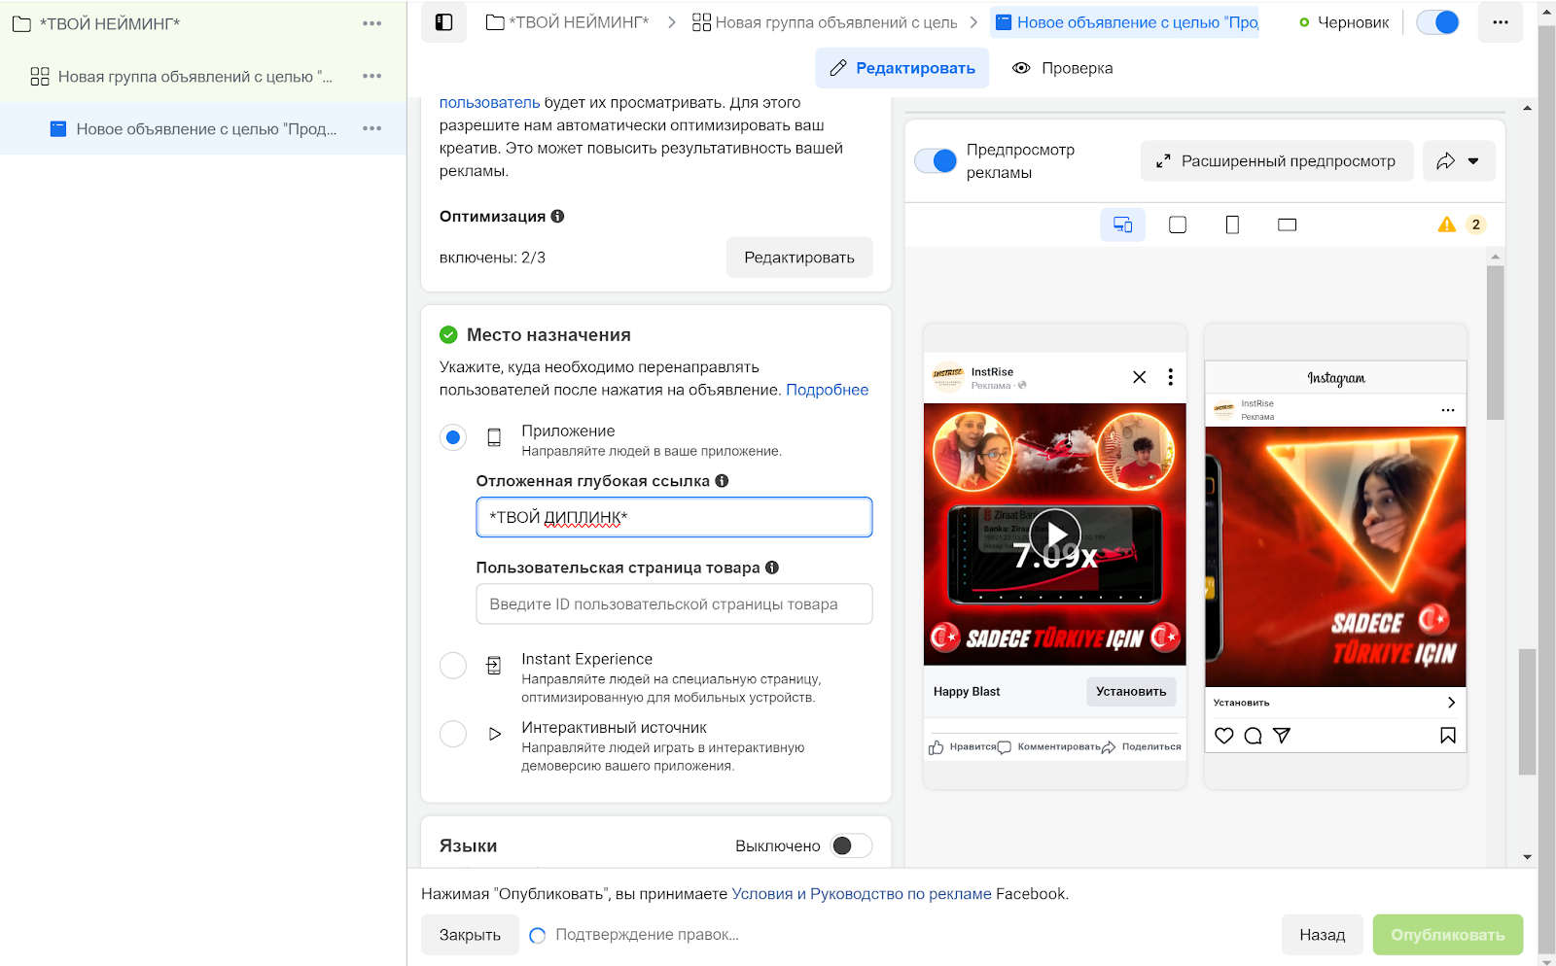Switch to the Проверка tab

(x=1063, y=68)
